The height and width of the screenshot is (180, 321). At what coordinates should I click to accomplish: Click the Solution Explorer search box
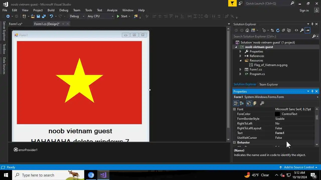point(272,36)
